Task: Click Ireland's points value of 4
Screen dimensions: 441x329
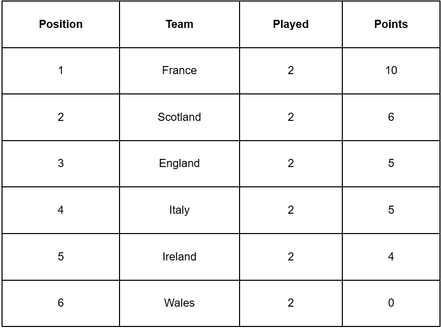Action: [x=391, y=257]
